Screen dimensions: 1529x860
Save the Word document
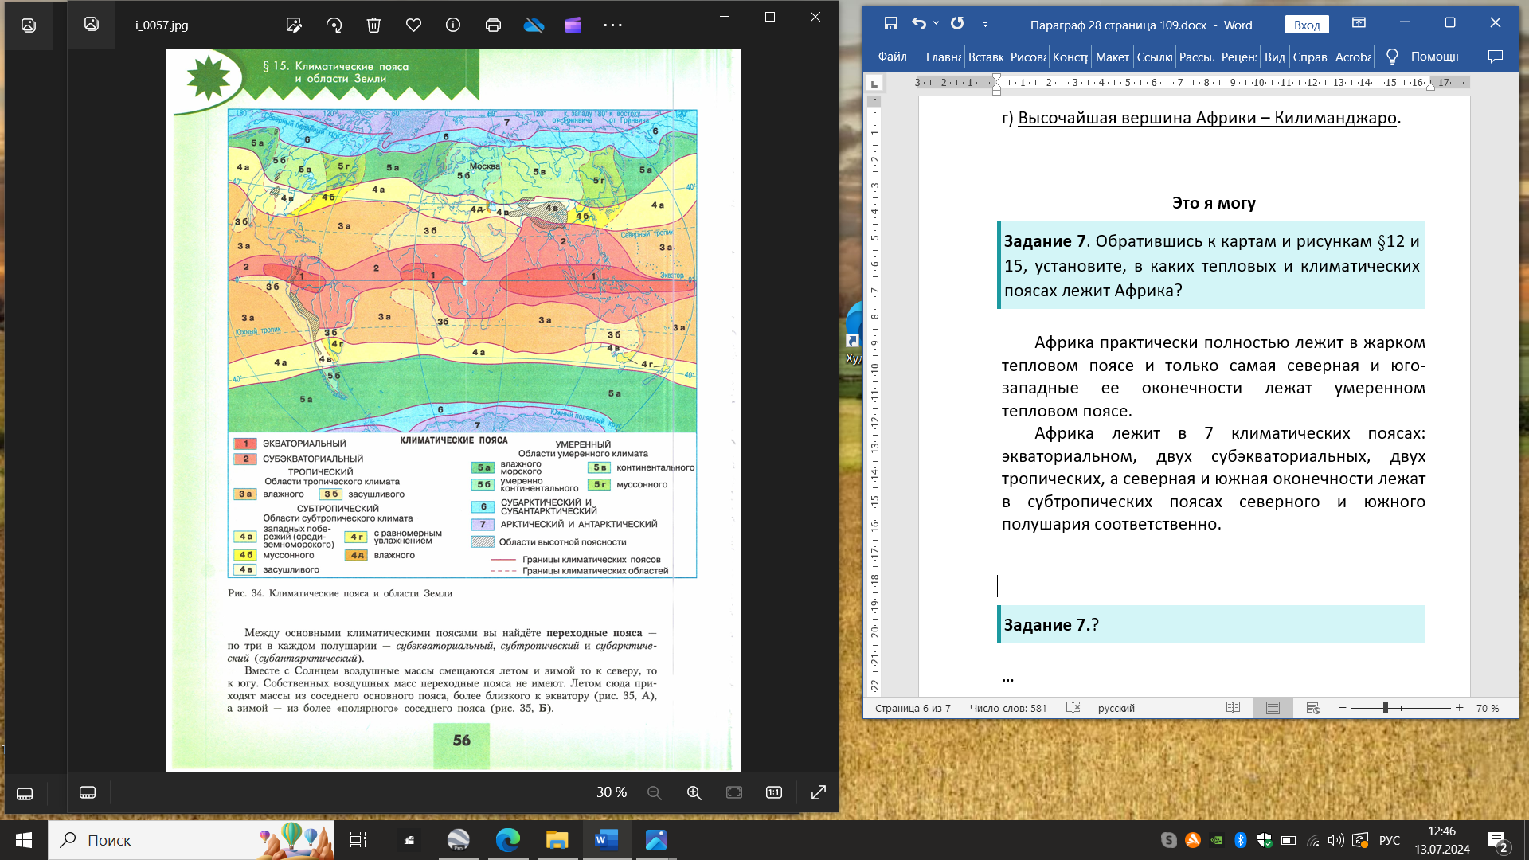890,24
